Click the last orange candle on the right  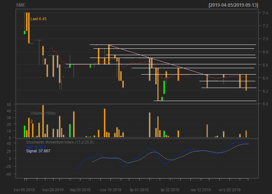[x=246, y=83]
